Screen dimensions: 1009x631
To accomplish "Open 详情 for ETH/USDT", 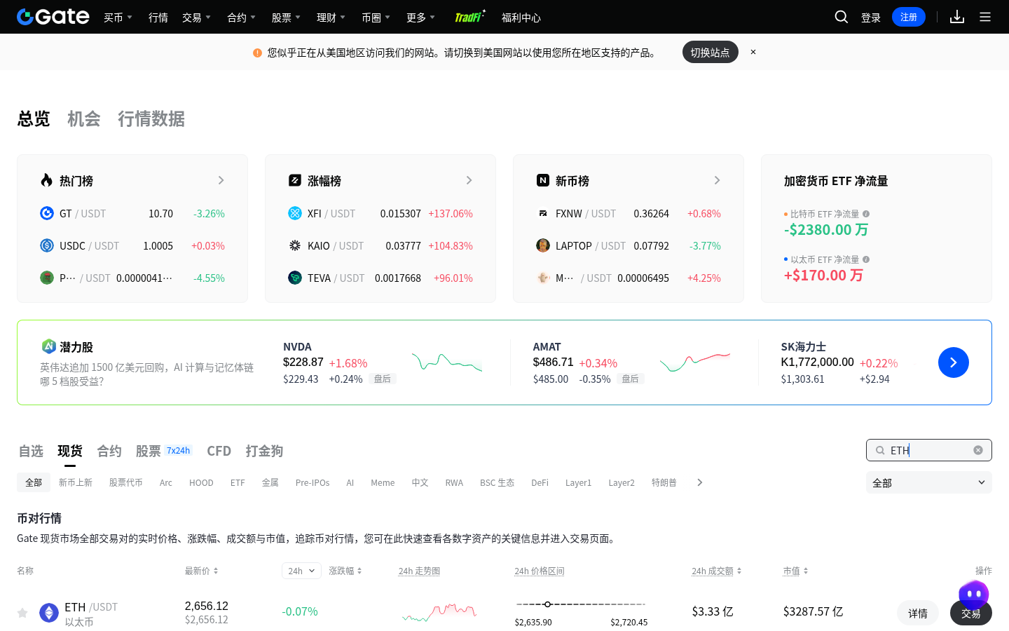I will 918,613.
